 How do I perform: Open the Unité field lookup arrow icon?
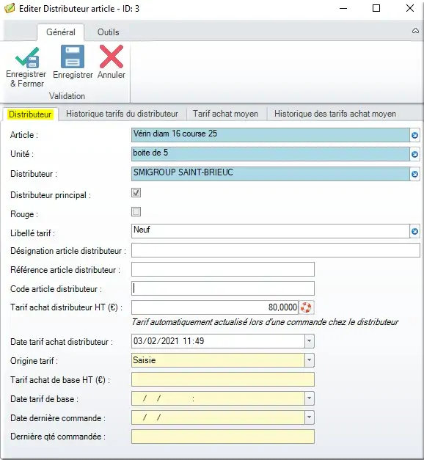(414, 154)
